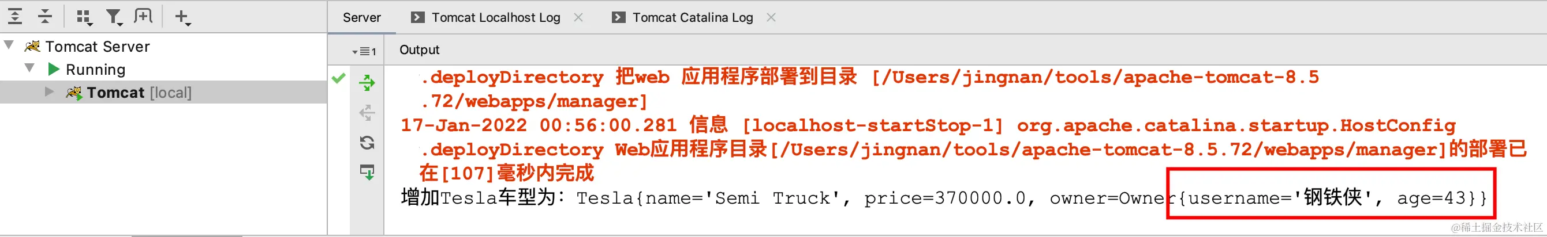Collapse the Tomcat Server tree node
The image size is (1547, 237).
click(9, 45)
